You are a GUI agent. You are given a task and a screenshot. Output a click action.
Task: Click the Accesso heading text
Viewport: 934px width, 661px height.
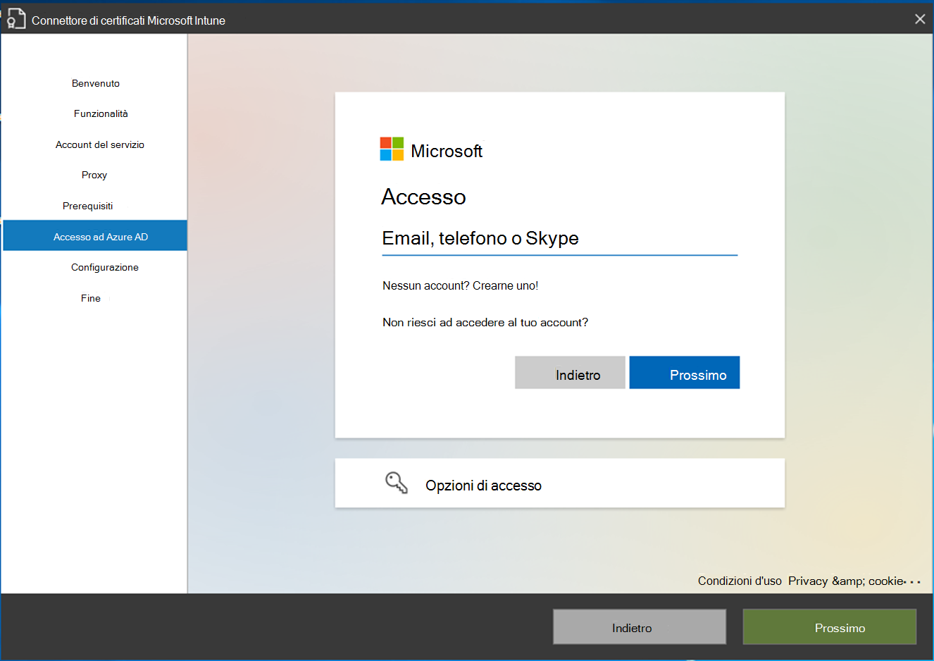pos(423,197)
